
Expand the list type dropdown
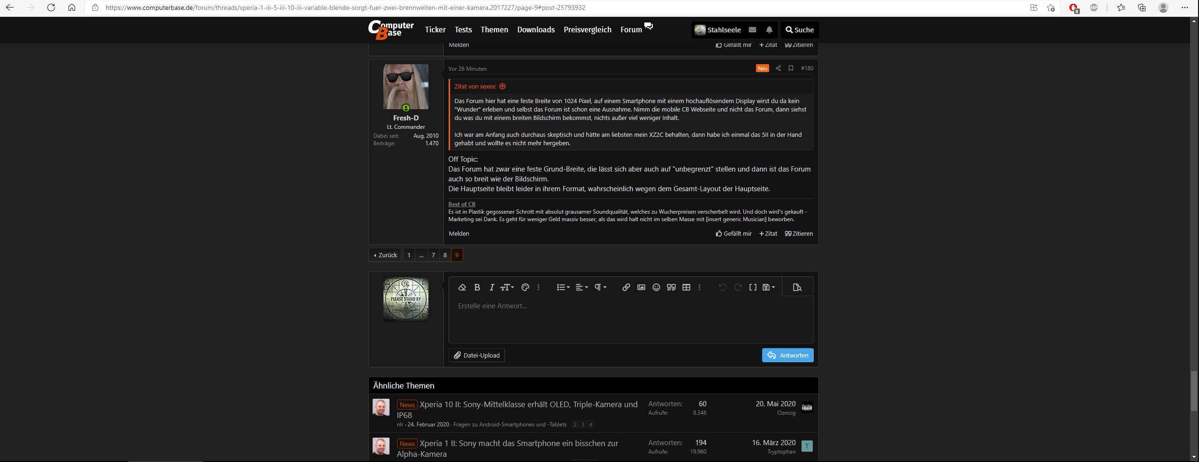coord(563,287)
